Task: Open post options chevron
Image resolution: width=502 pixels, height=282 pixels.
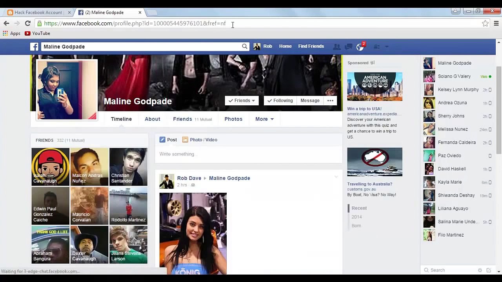Action: pos(336,177)
